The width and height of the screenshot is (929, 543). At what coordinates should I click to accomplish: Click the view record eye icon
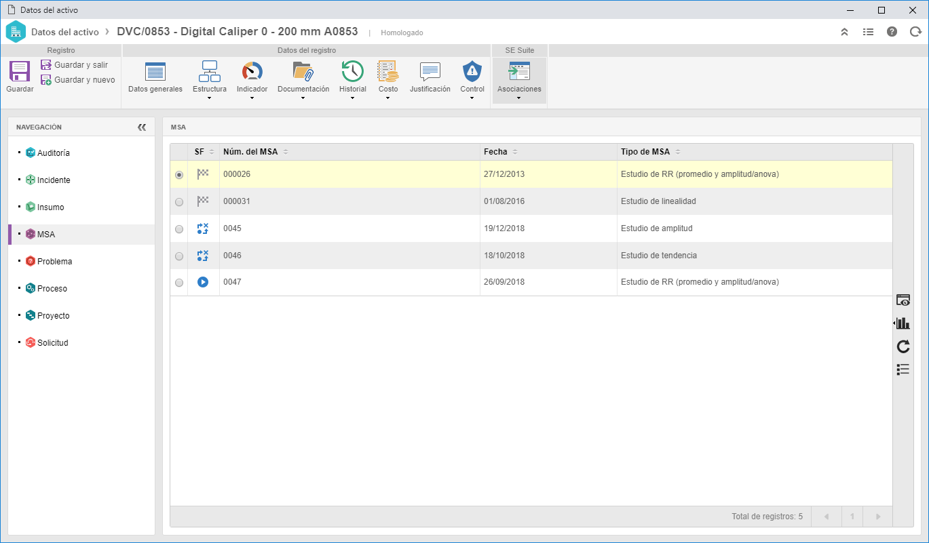pos(903,300)
